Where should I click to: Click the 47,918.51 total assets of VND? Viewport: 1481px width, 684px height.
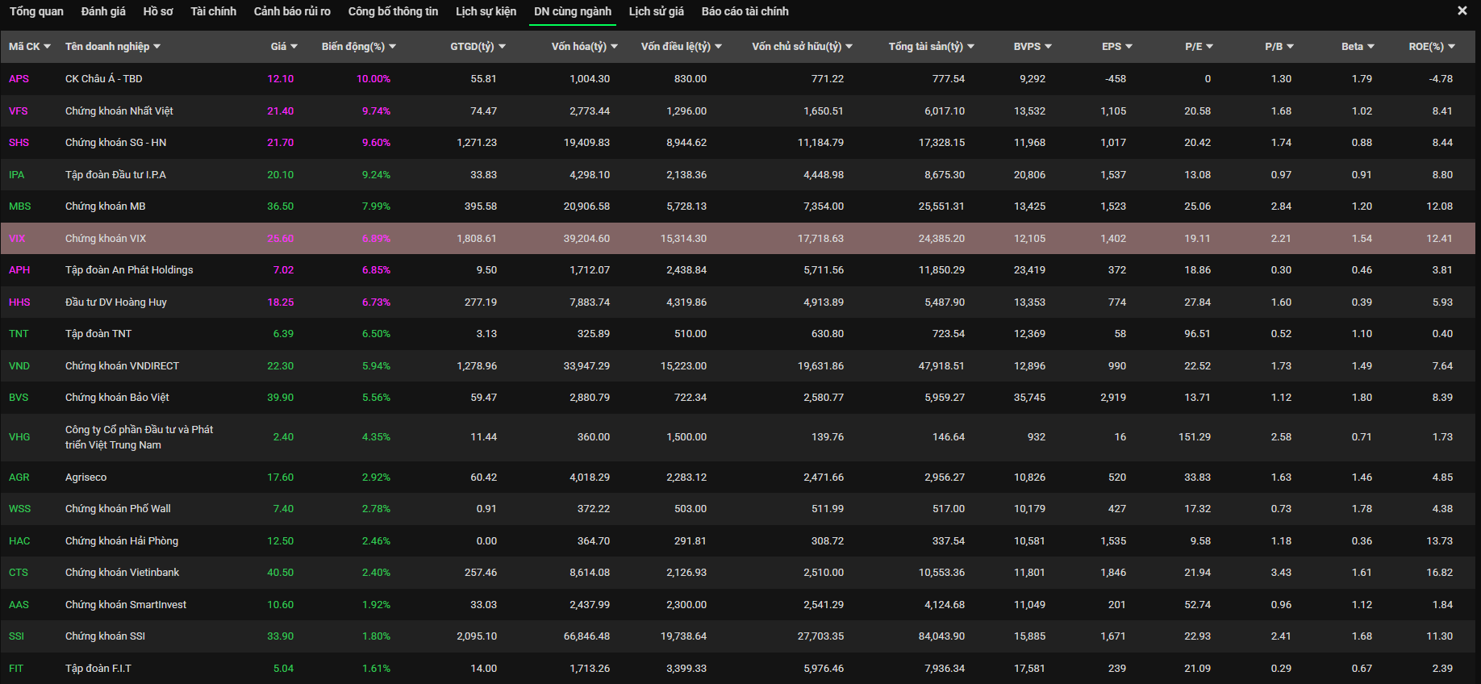coord(941,366)
